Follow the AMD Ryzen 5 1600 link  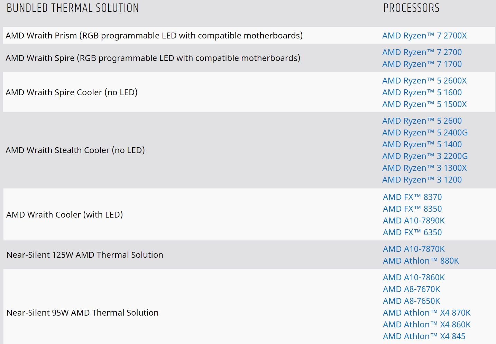click(422, 92)
